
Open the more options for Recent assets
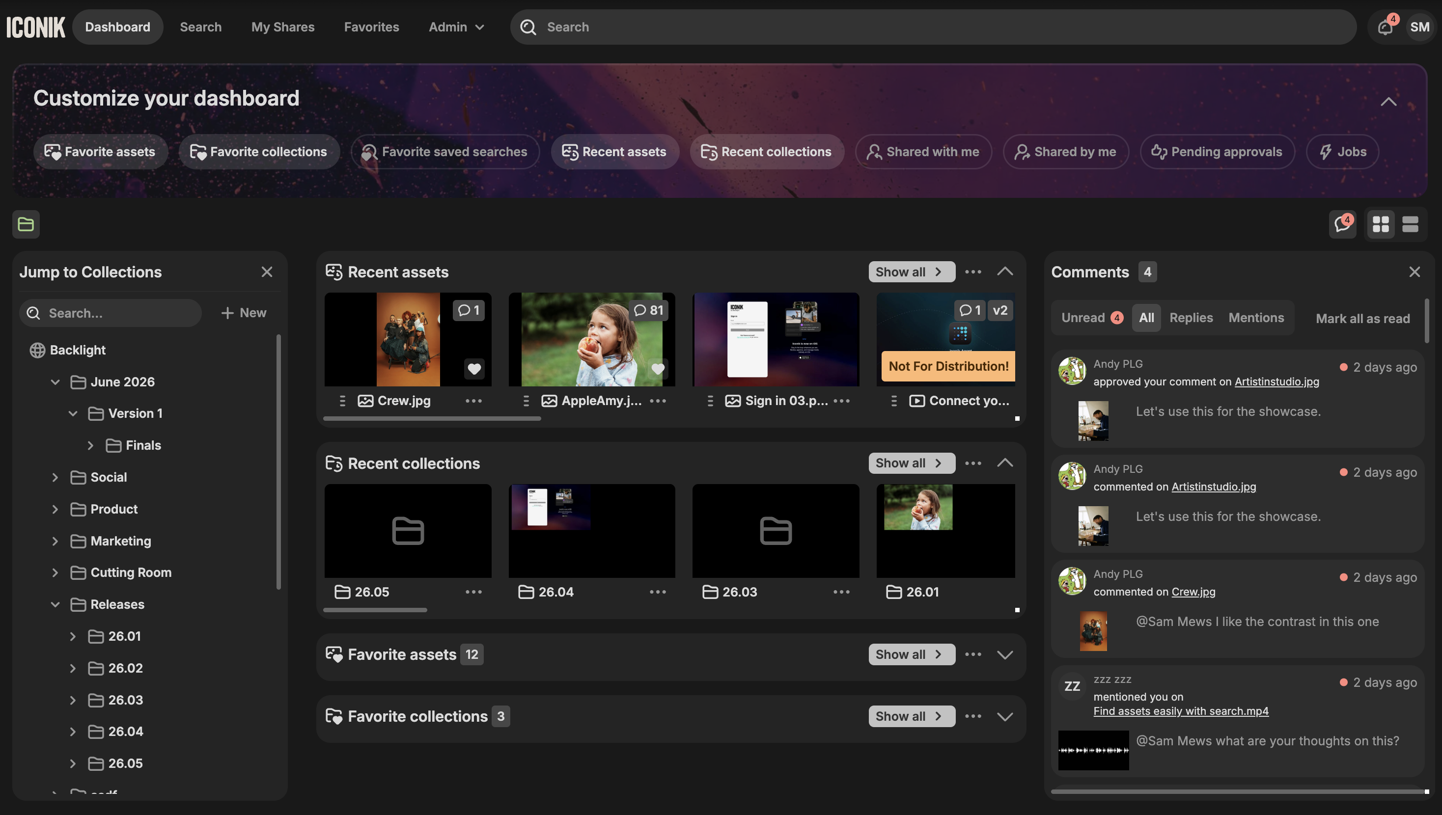click(x=973, y=272)
